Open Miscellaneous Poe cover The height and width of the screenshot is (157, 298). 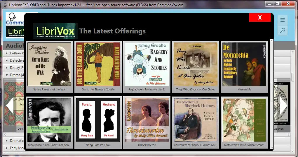[x=49, y=120]
